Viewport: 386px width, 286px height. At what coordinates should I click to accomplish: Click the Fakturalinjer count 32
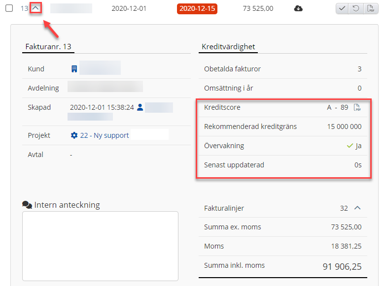(x=344, y=208)
